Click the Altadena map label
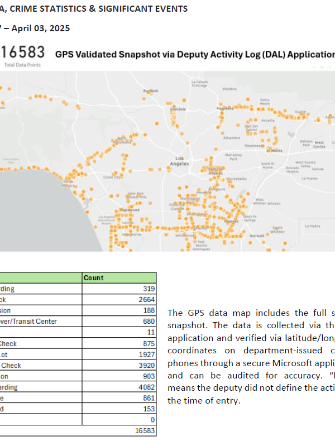Image resolution: width=335 pixels, height=446 pixels. pyautogui.click(x=229, y=89)
